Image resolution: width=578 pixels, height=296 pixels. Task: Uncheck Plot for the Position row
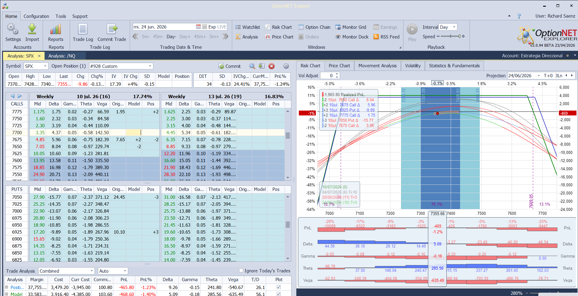point(279,287)
